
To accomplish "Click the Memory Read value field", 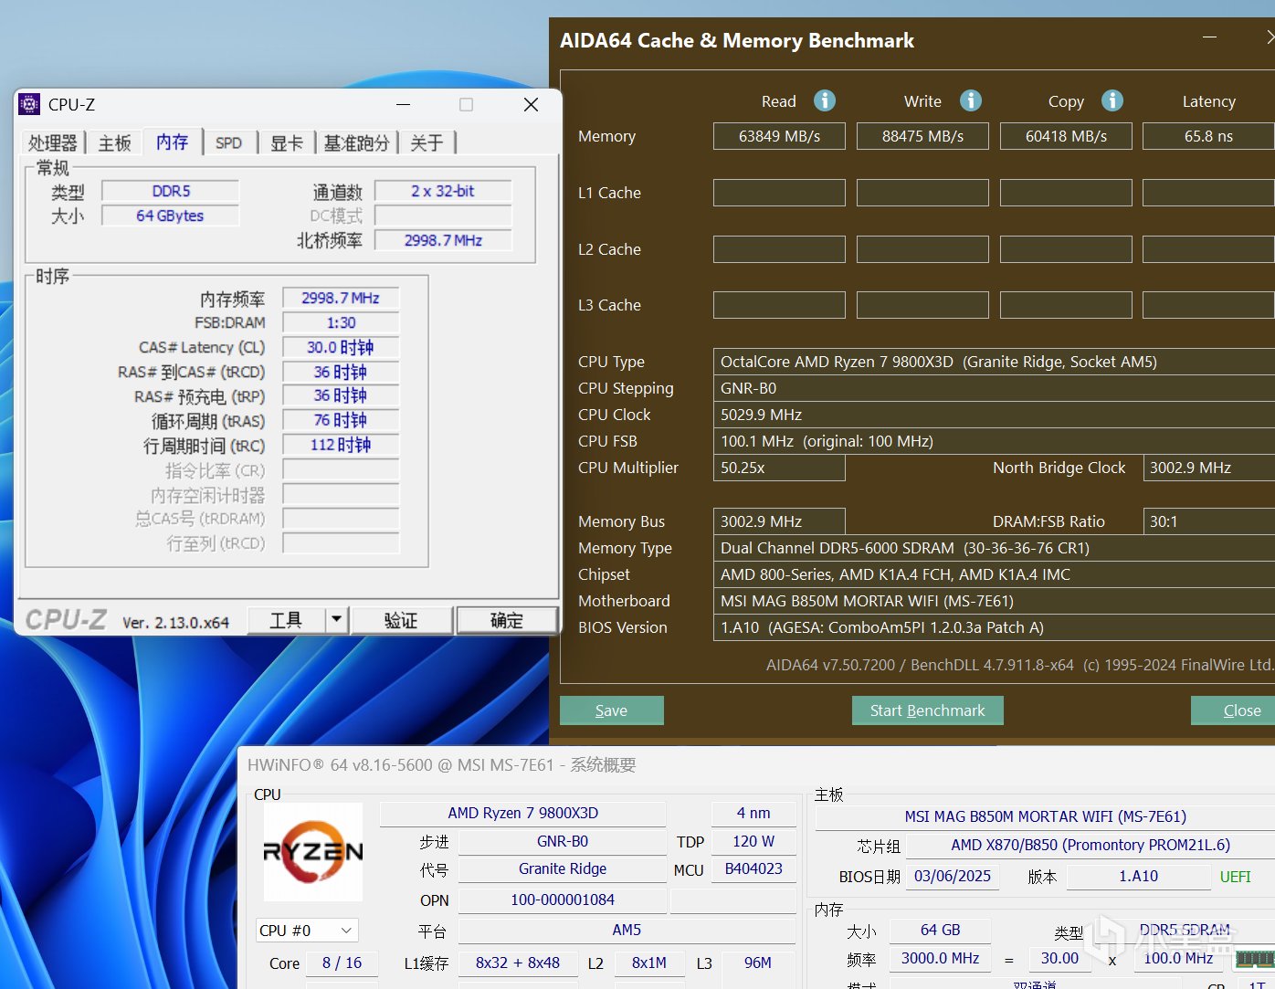I will point(778,136).
